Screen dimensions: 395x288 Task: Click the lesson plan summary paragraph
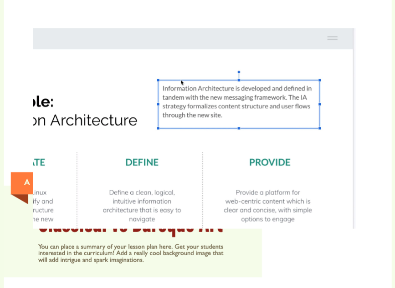(x=131, y=253)
